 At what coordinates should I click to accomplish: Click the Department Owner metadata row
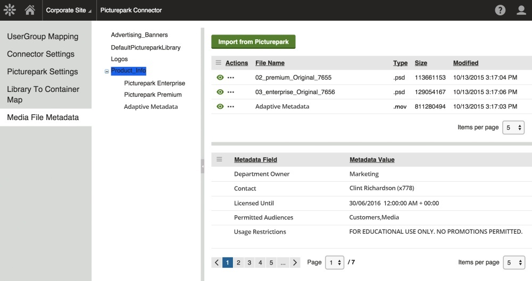371,174
